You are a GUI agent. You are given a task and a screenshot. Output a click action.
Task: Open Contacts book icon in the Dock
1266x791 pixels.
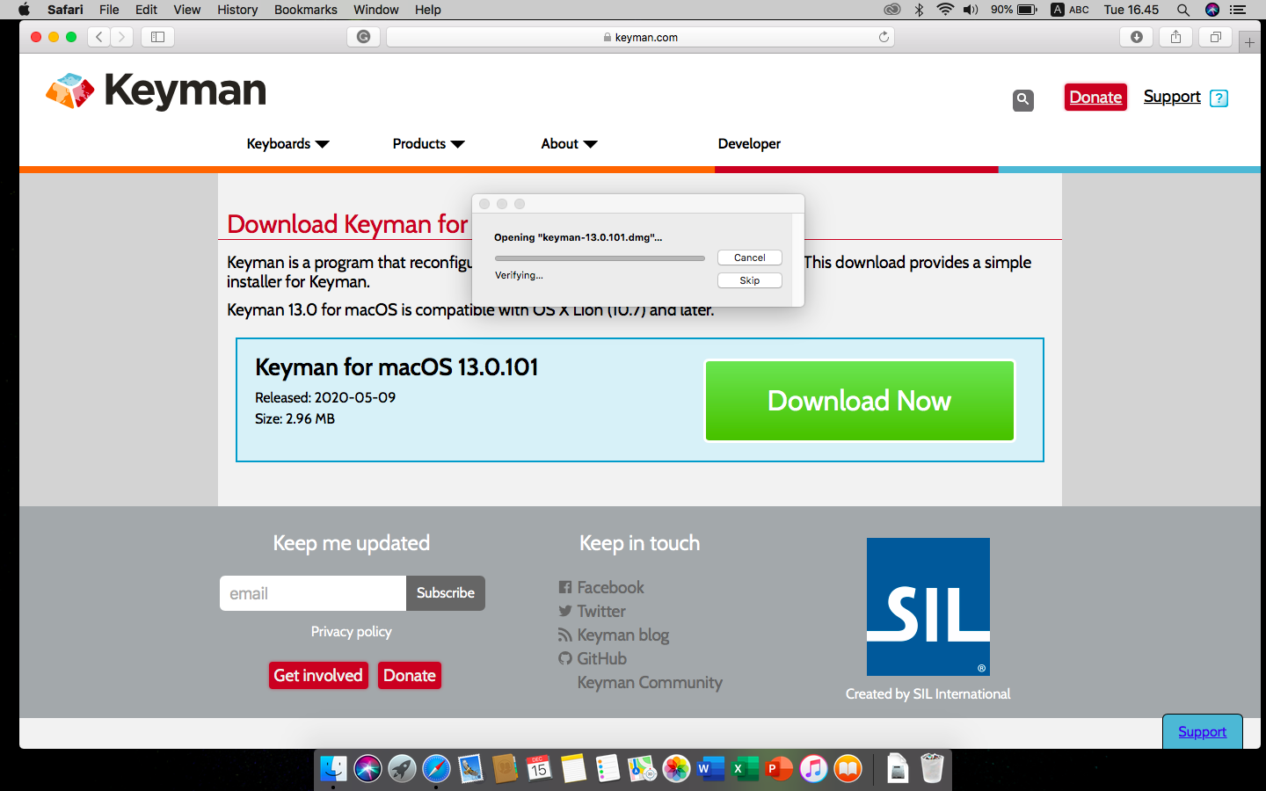pyautogui.click(x=505, y=768)
